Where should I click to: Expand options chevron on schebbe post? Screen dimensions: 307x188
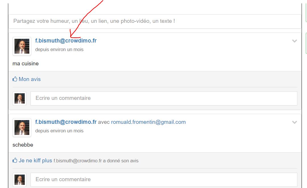coord(294,122)
